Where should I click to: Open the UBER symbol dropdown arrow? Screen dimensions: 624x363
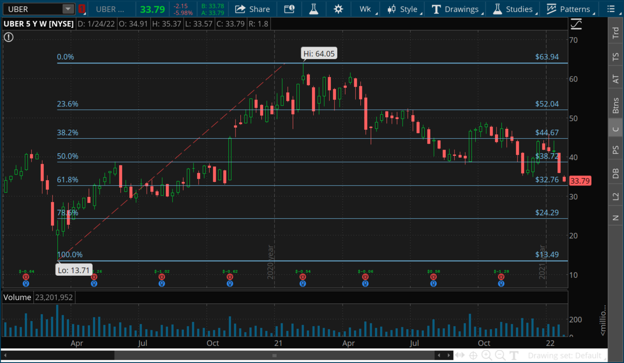tap(68, 9)
